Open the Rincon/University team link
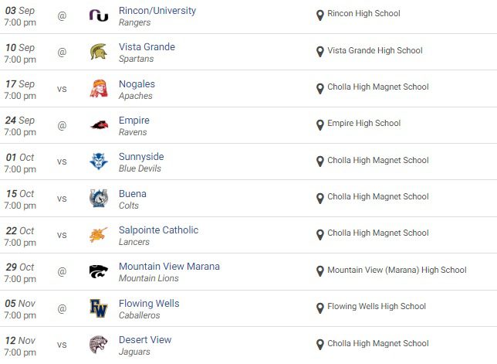This screenshot has height=364, width=497. (157, 11)
